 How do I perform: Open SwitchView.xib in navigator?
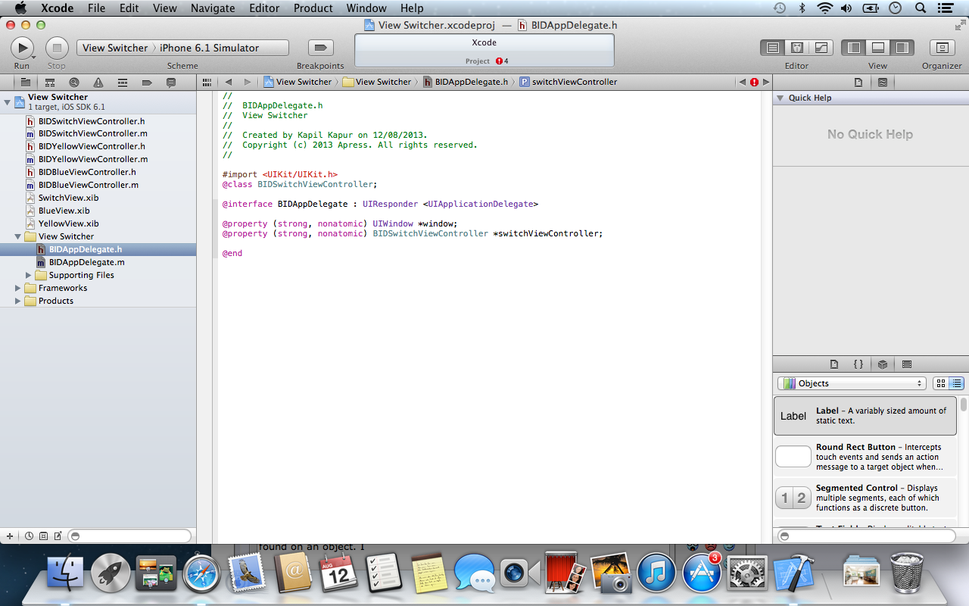point(68,198)
